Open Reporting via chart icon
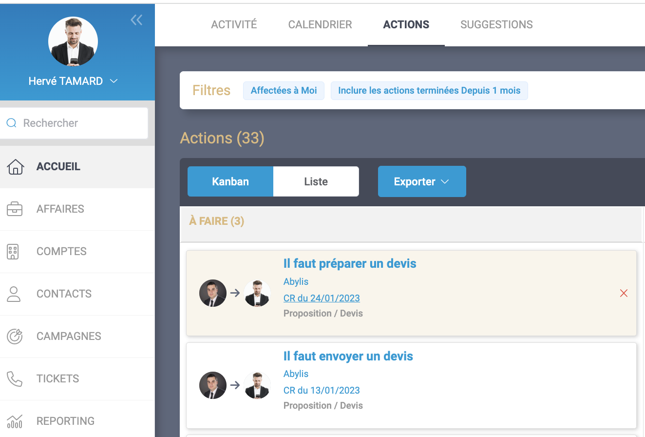Screen dimensions: 645x437 tap(15, 421)
